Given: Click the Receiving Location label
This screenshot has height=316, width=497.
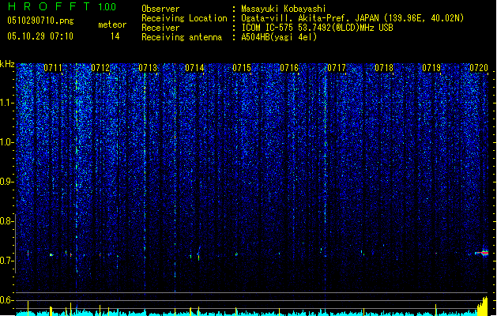Looking at the screenshot, I should (184, 18).
